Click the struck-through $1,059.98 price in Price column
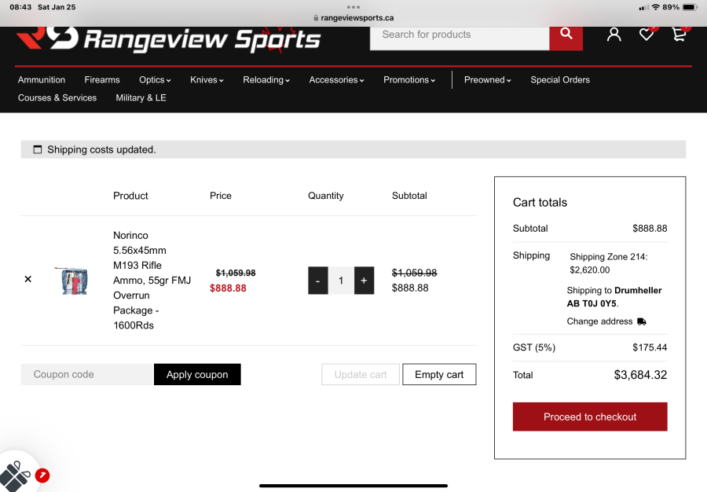 236,273
